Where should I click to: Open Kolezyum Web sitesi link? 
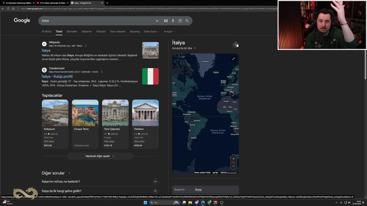coord(49,141)
